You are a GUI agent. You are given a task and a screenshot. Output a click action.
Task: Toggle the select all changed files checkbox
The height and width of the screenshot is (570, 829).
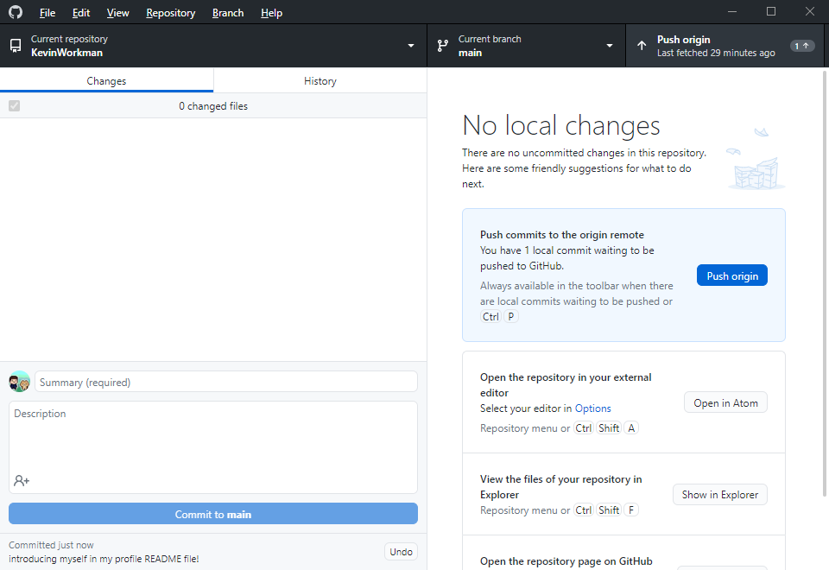15,105
